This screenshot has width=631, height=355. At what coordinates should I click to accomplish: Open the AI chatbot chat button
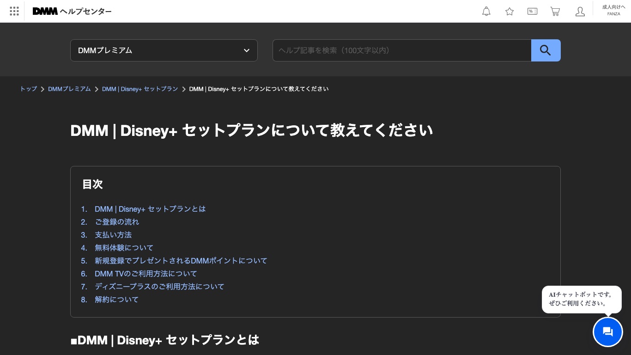click(x=608, y=332)
